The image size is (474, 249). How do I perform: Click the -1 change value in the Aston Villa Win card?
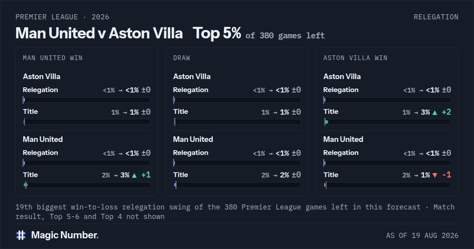click(446, 175)
